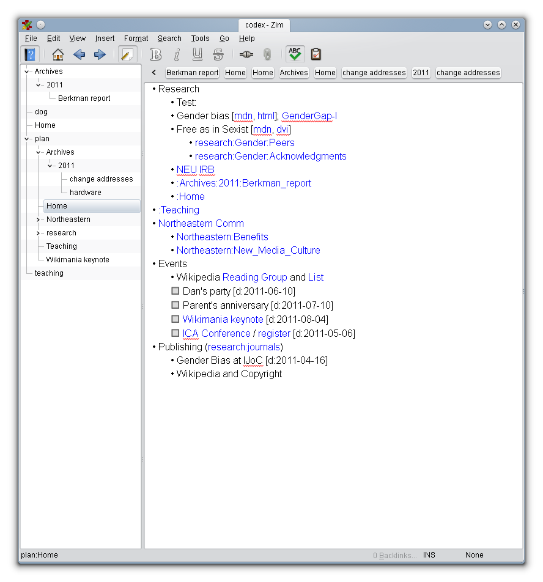Expand the research tree node
543x582 pixels.
pyautogui.click(x=38, y=233)
